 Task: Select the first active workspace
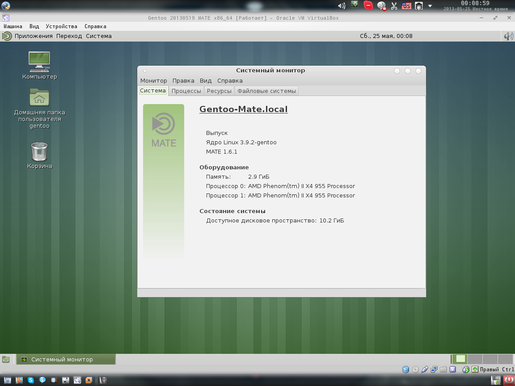pyautogui.click(x=460, y=359)
